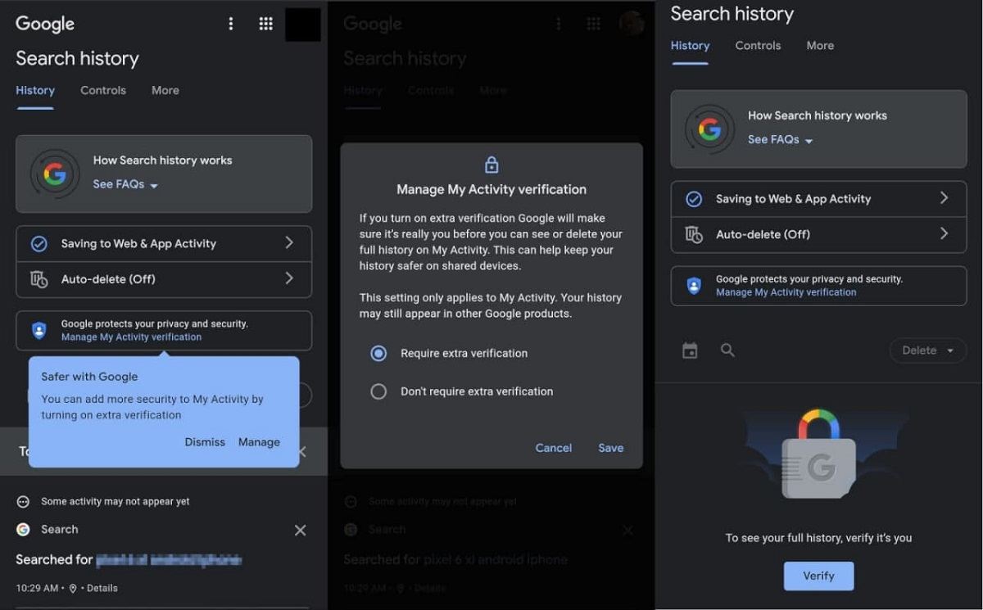
Task: Open Saving to Web & App Activity on right
Action: 818,199
